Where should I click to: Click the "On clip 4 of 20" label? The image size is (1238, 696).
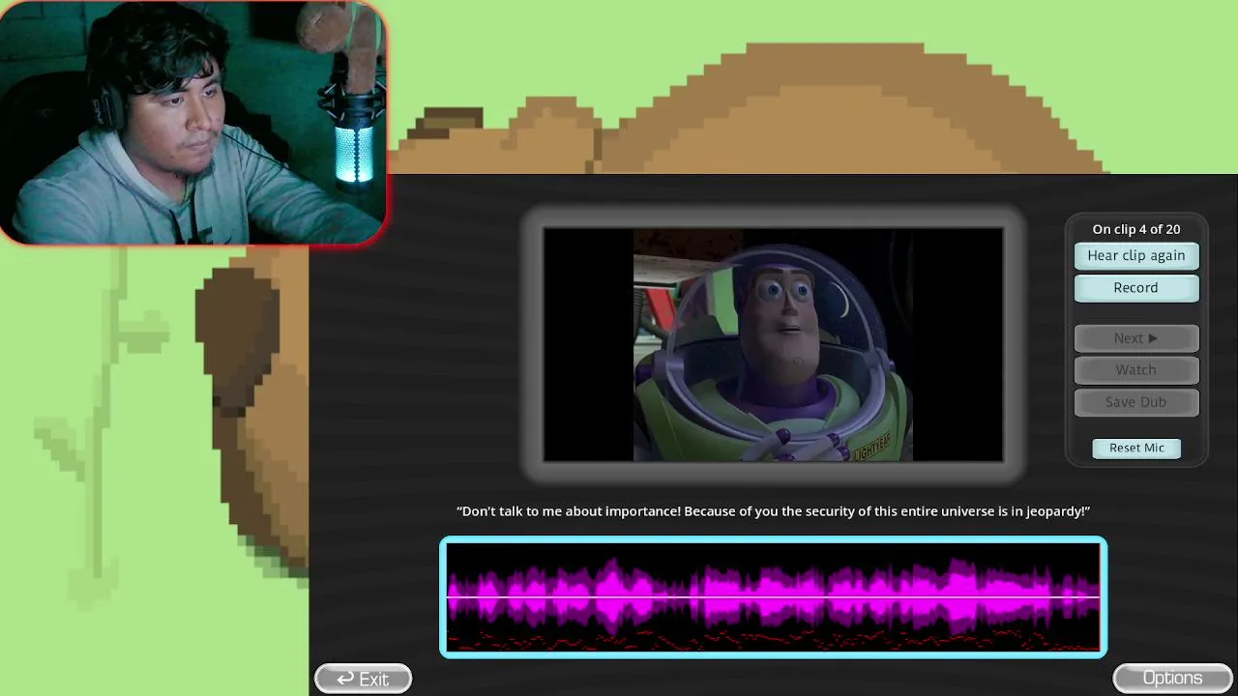tap(1136, 229)
